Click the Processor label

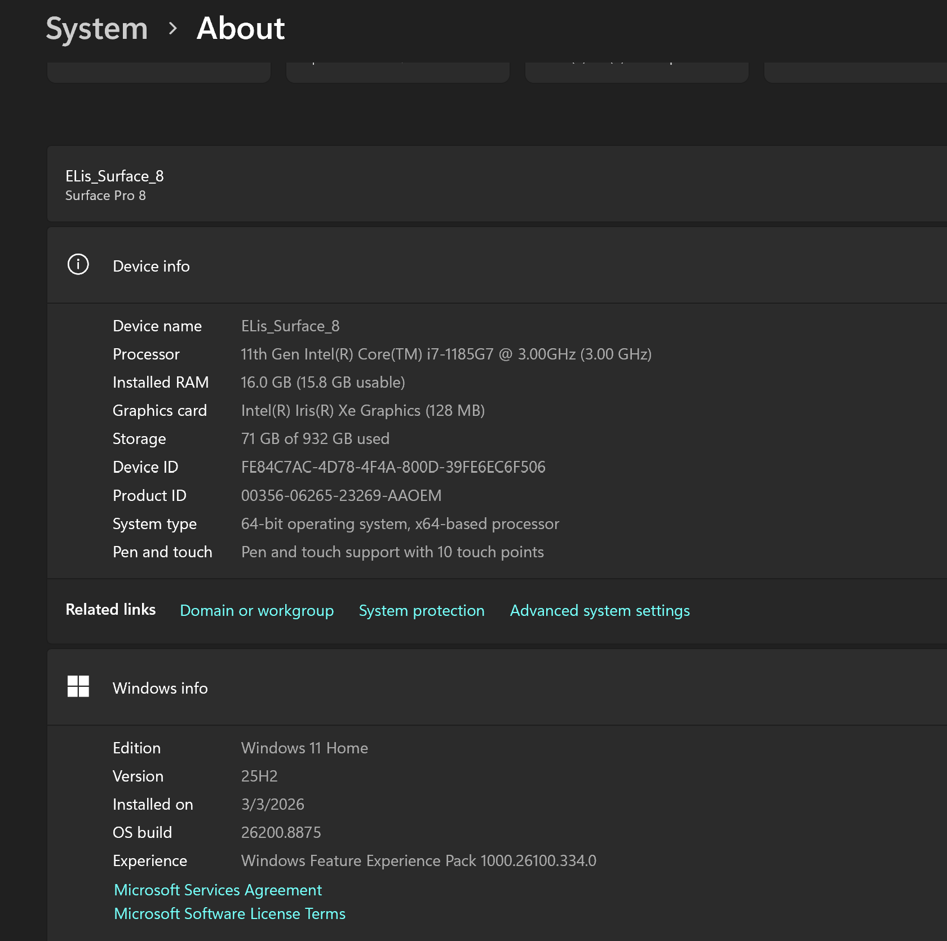point(146,354)
